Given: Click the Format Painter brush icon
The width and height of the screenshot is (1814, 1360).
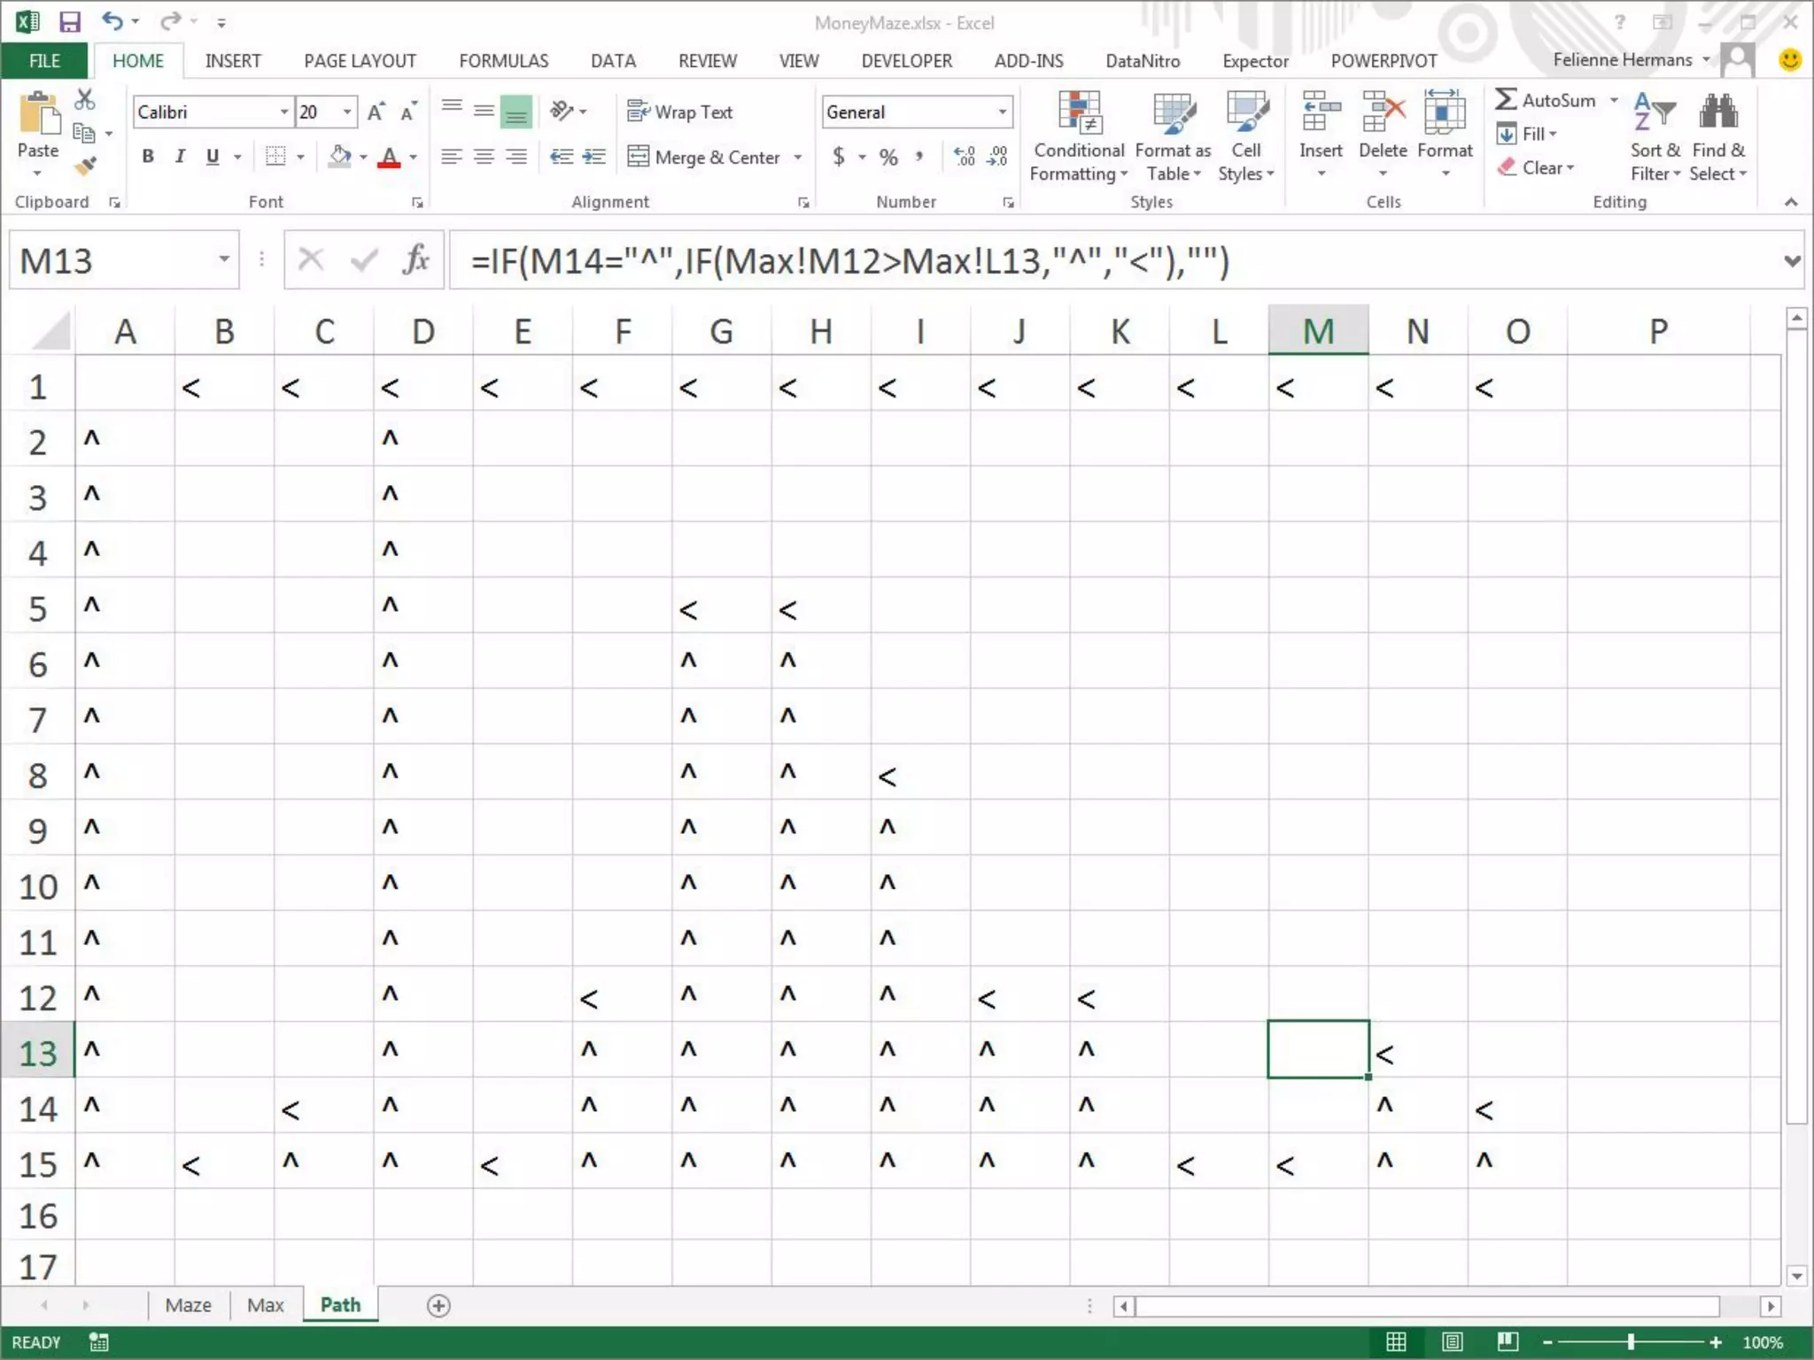Looking at the screenshot, I should (x=85, y=166).
